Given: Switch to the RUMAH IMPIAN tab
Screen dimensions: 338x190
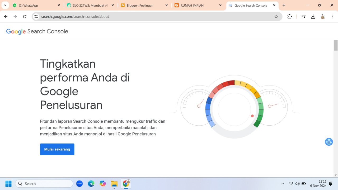Looking at the screenshot, I should pos(198,5).
